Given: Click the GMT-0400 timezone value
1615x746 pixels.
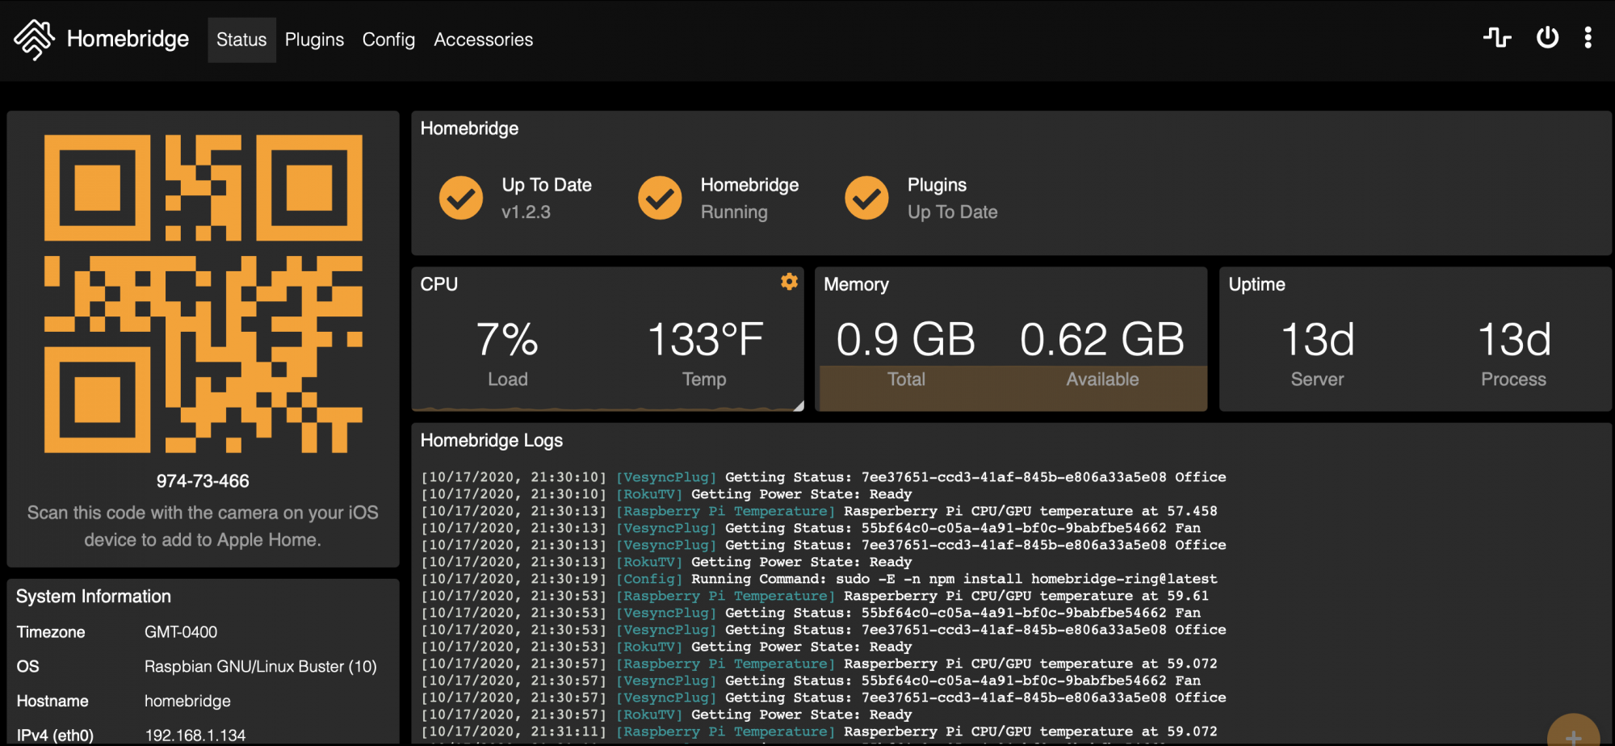Looking at the screenshot, I should tap(181, 632).
